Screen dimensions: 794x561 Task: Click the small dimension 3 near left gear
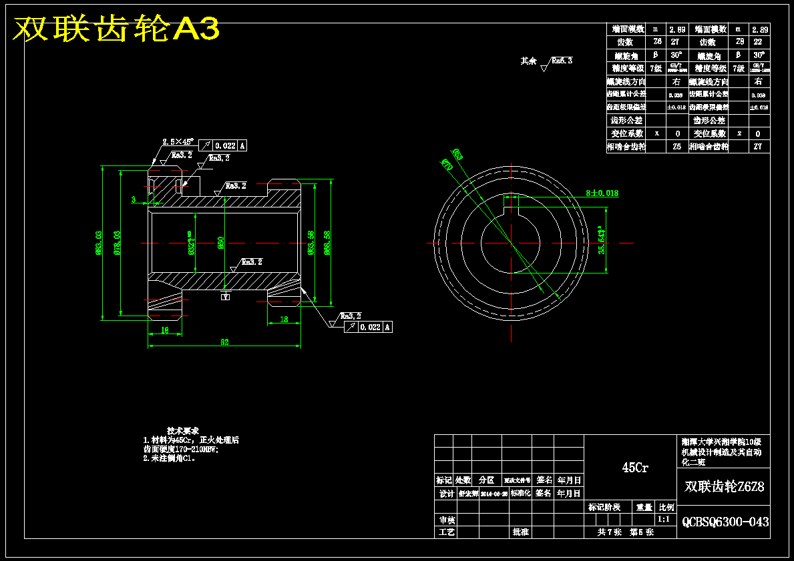pyautogui.click(x=134, y=200)
